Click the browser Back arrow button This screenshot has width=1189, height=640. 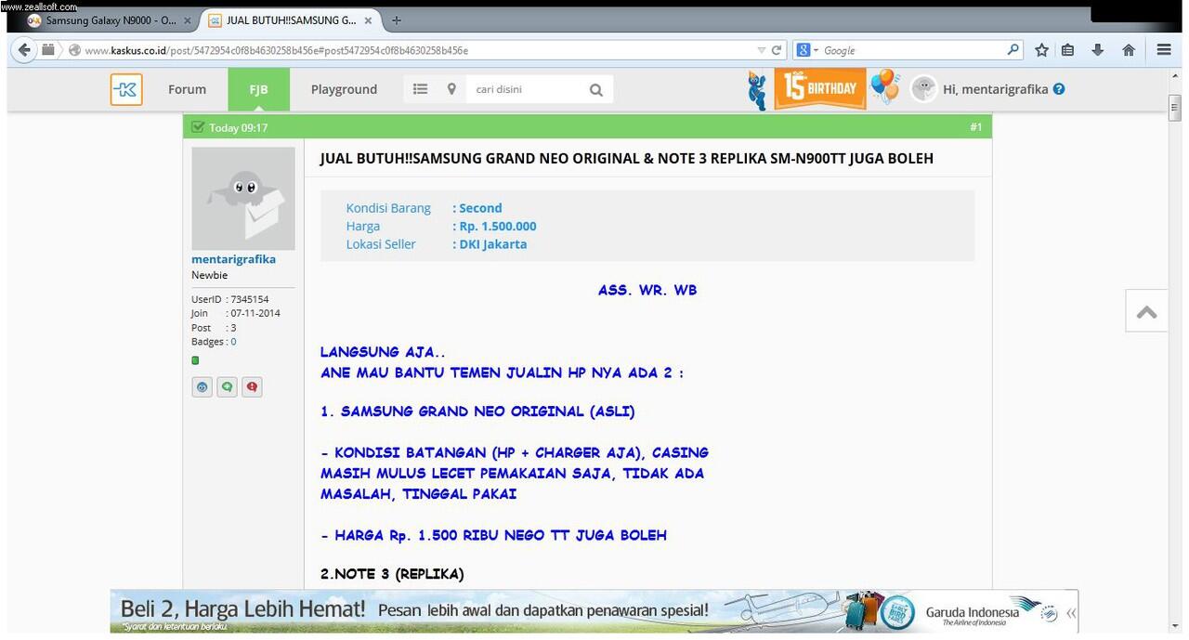coord(24,50)
